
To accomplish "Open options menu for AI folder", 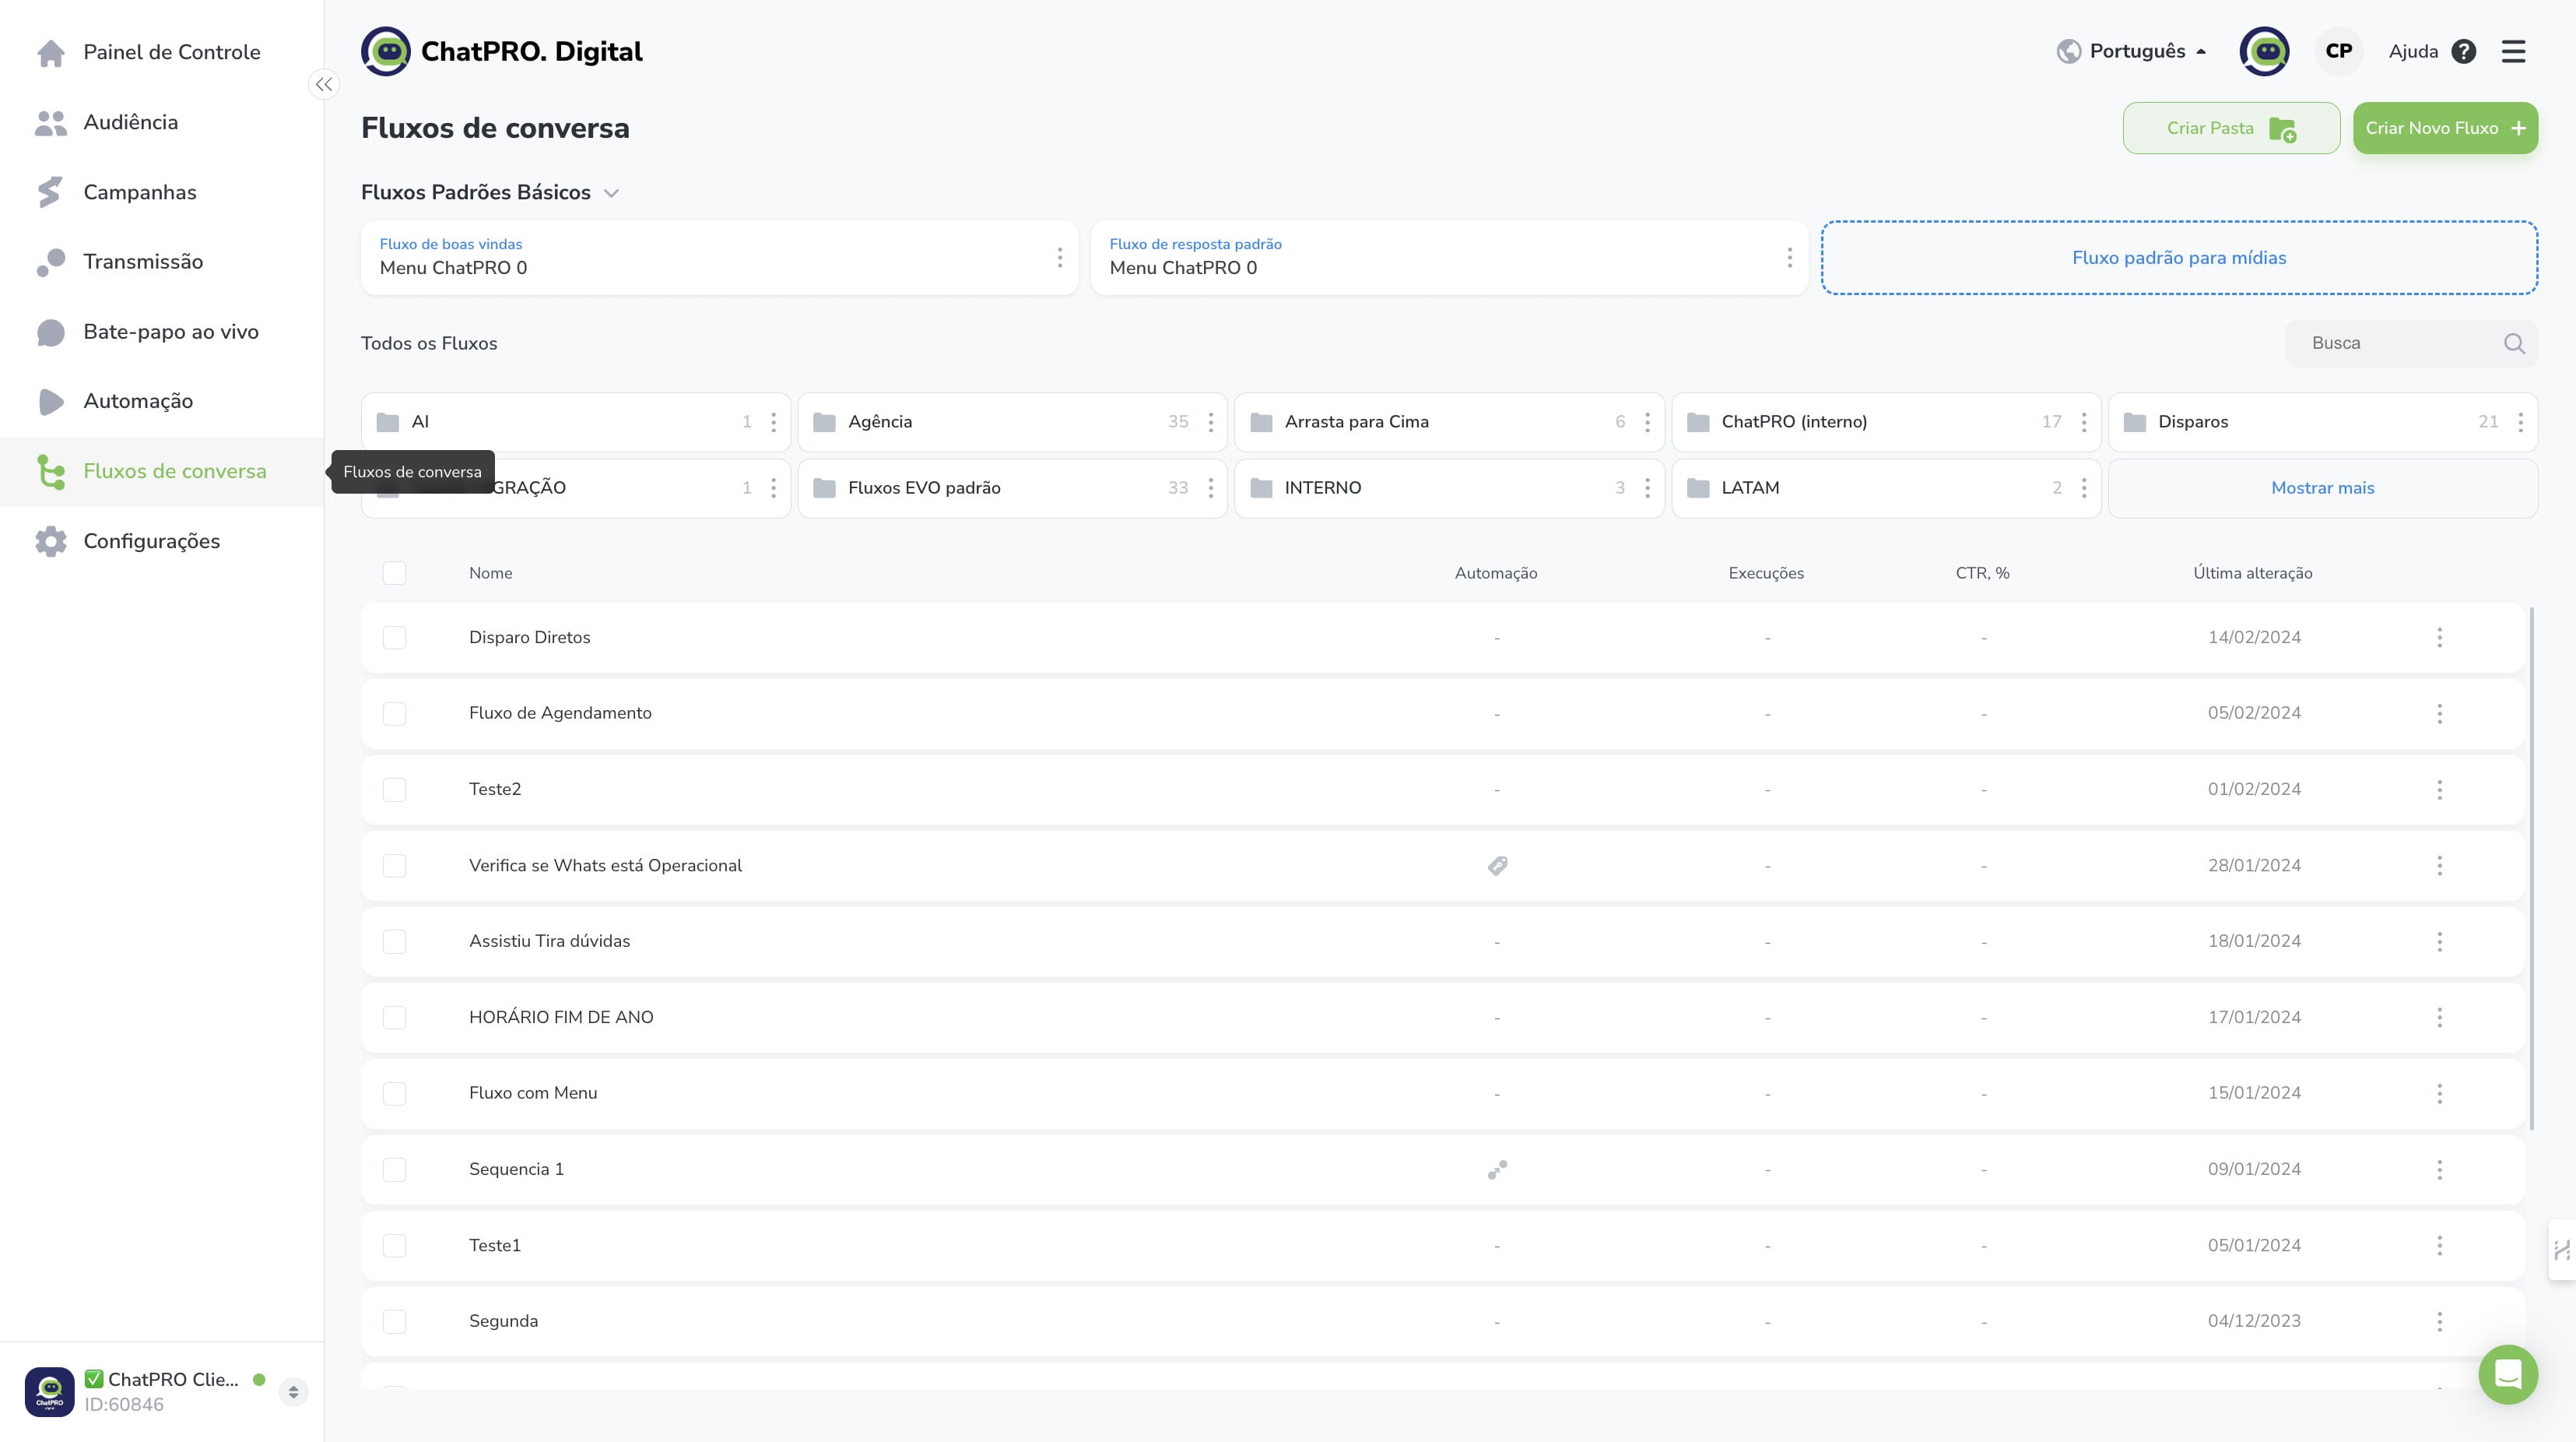I will coord(773,422).
